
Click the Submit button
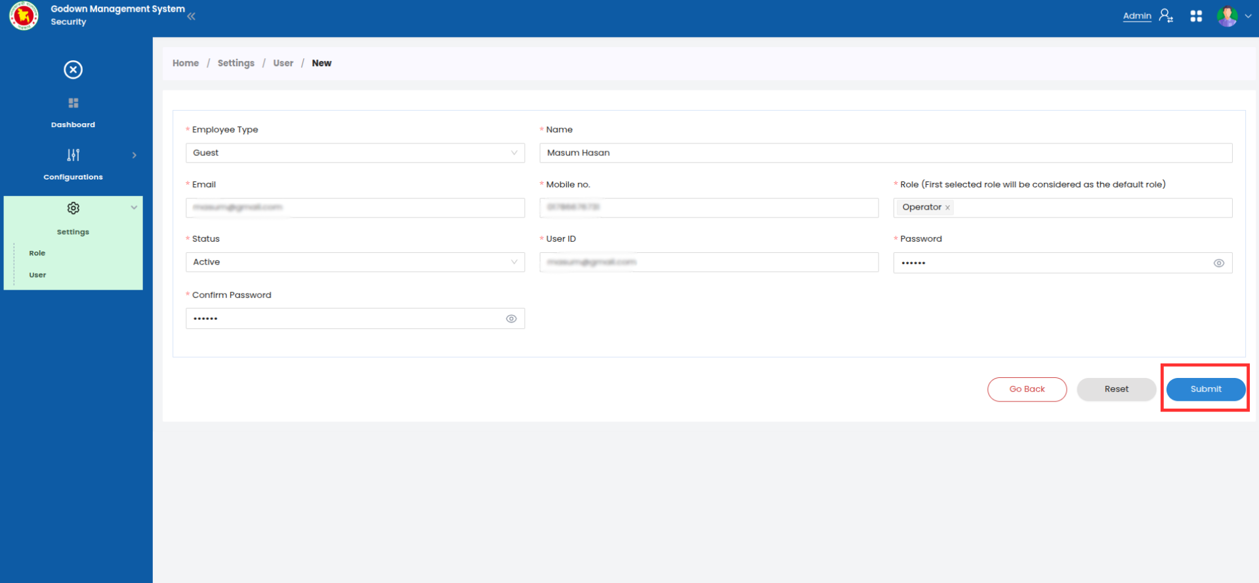tap(1206, 389)
